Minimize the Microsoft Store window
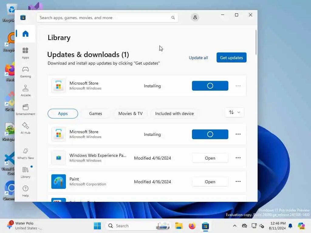The image size is (311, 233). click(x=223, y=15)
